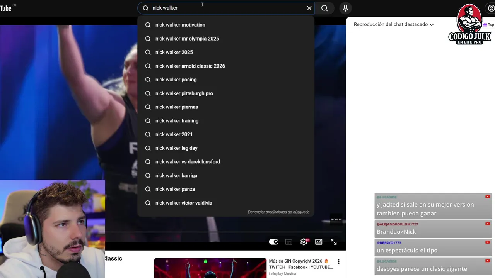Choose 'nick walker piernas' suggestion

[x=226, y=107]
